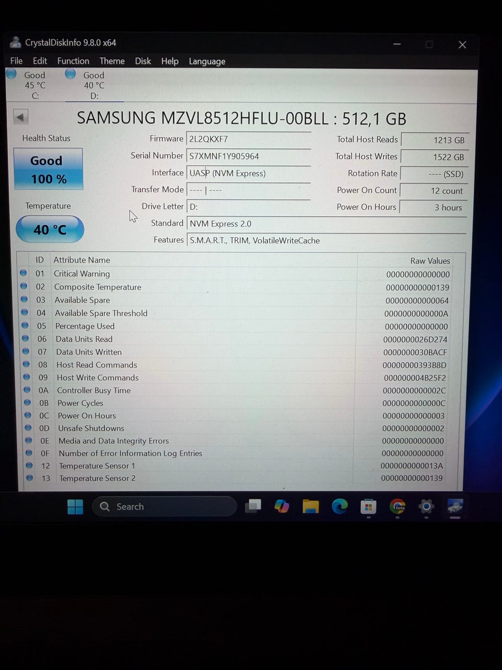The image size is (502, 670).
Task: Open the Language menu
Action: point(207,61)
